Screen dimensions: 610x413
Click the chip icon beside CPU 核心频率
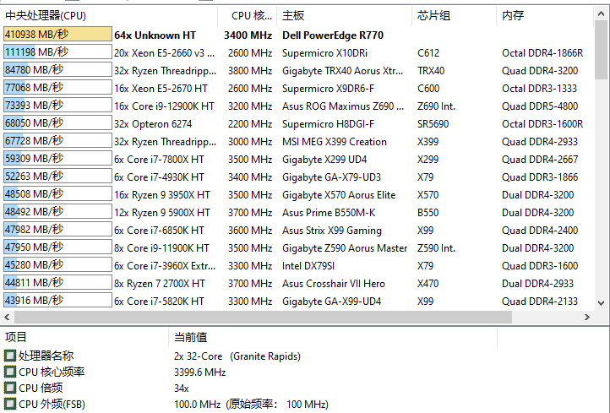pyautogui.click(x=10, y=372)
